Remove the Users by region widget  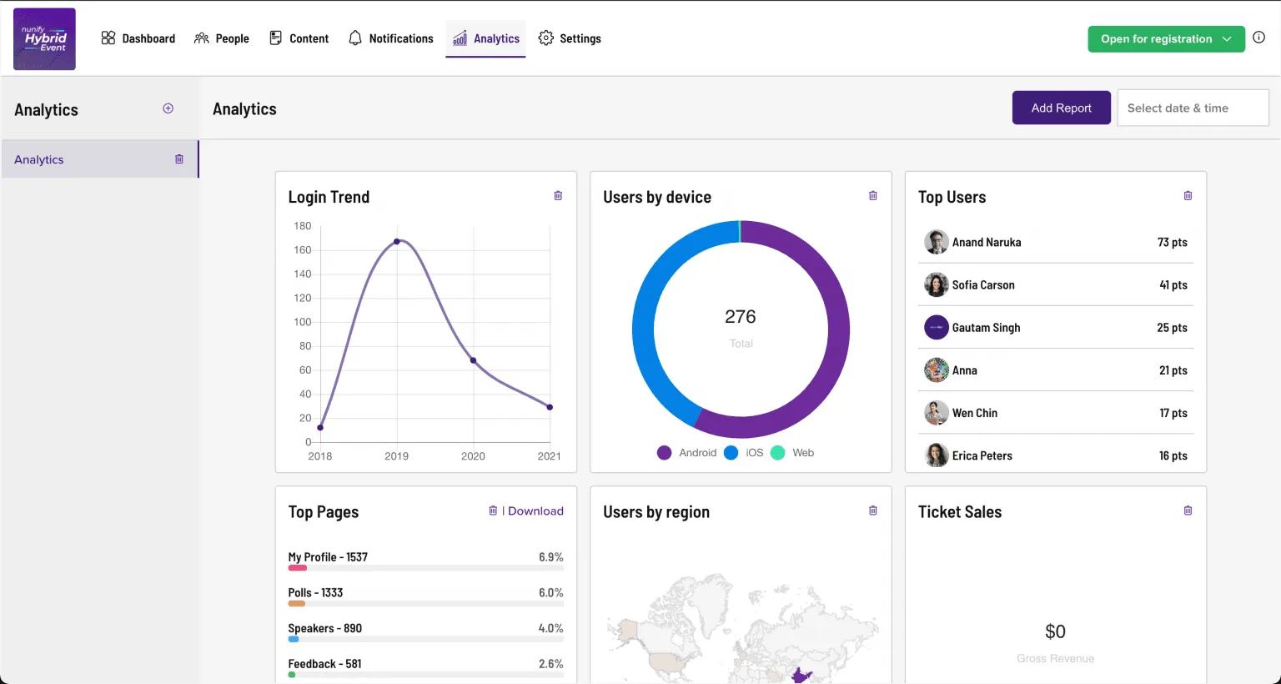click(x=873, y=510)
